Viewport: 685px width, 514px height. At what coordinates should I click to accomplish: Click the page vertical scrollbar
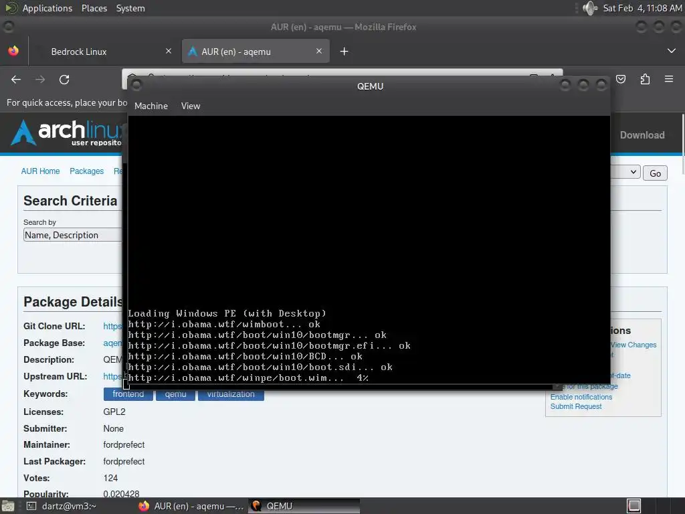tap(683, 145)
